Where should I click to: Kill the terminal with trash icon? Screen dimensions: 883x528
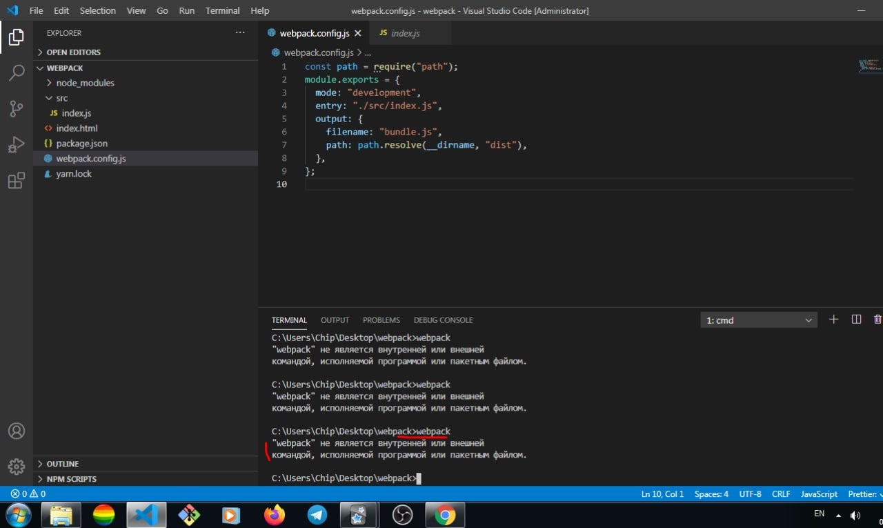click(x=877, y=319)
